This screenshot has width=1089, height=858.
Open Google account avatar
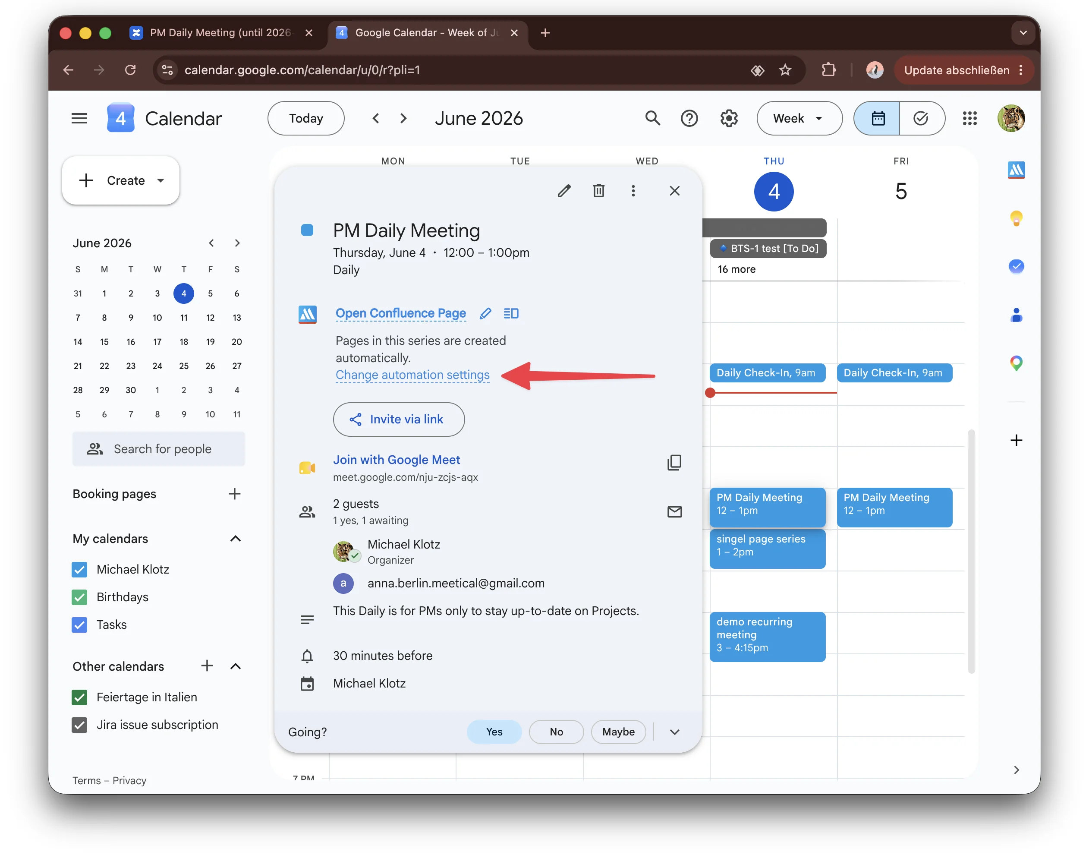1010,119
